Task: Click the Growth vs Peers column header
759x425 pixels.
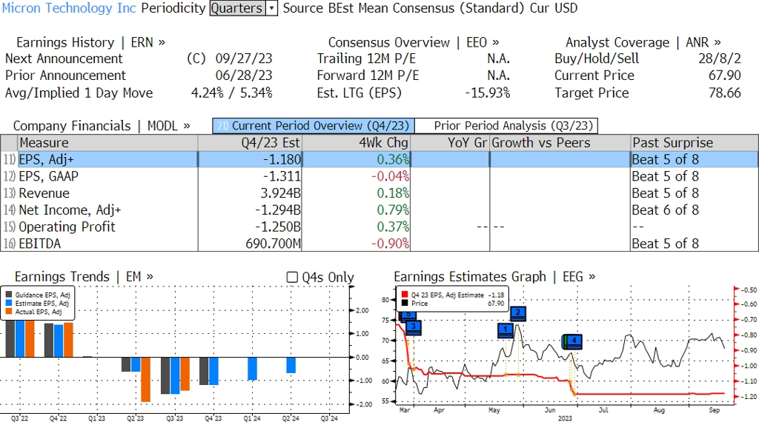Action: [560, 143]
